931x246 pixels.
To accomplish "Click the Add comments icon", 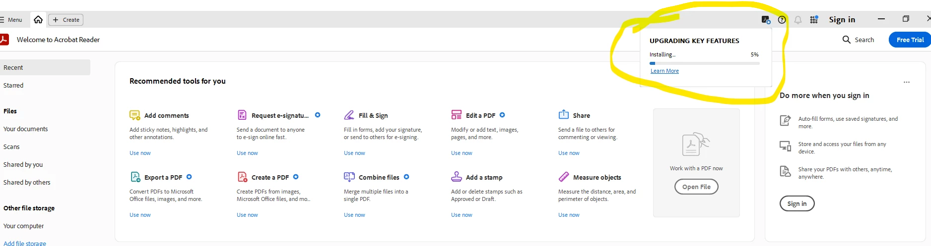I will pos(135,115).
